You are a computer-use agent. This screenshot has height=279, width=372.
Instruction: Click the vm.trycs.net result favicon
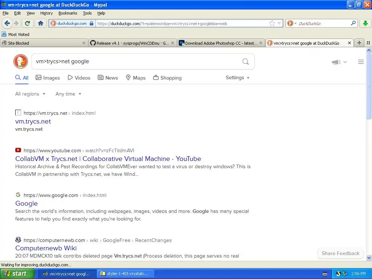(18, 113)
